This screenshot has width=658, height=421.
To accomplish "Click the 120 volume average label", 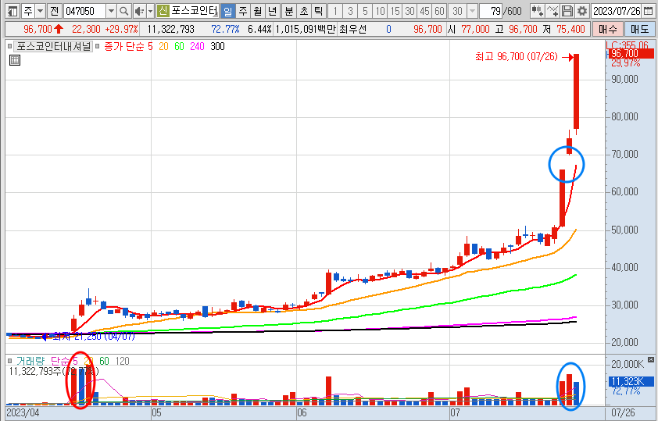I will click(122, 361).
